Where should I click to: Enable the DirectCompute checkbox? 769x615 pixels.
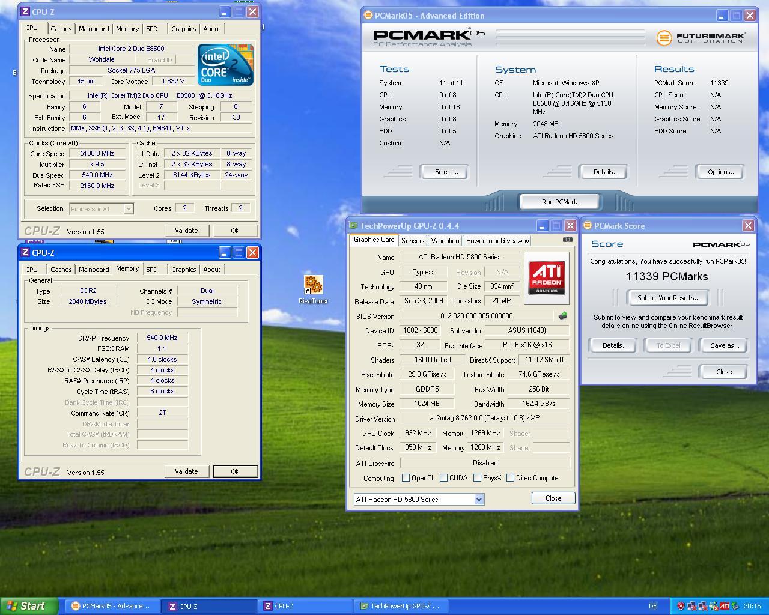510,478
